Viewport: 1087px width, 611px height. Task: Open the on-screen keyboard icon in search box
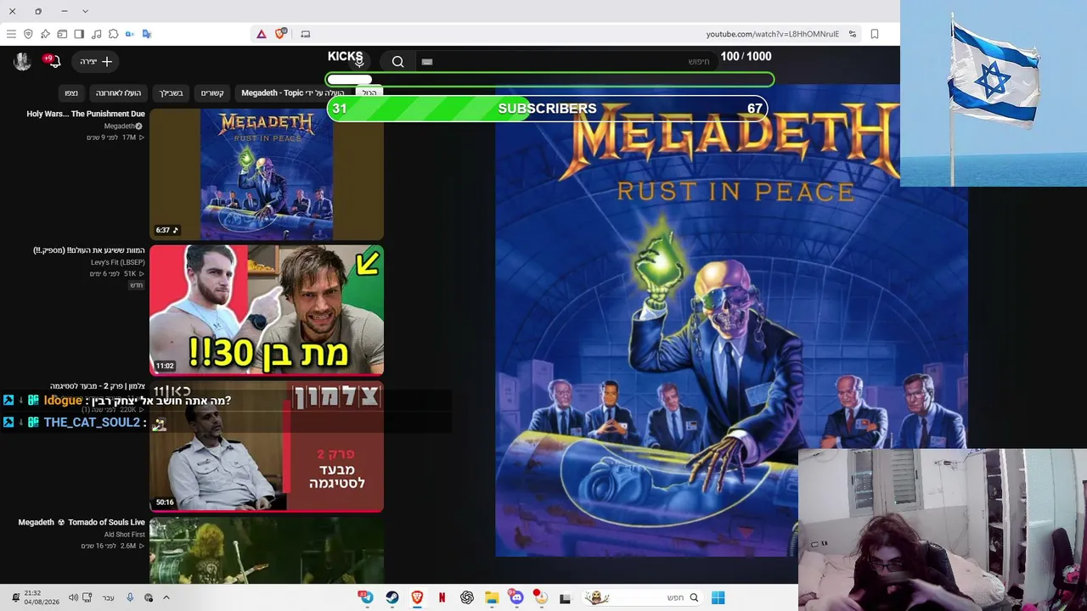pyautogui.click(x=427, y=61)
